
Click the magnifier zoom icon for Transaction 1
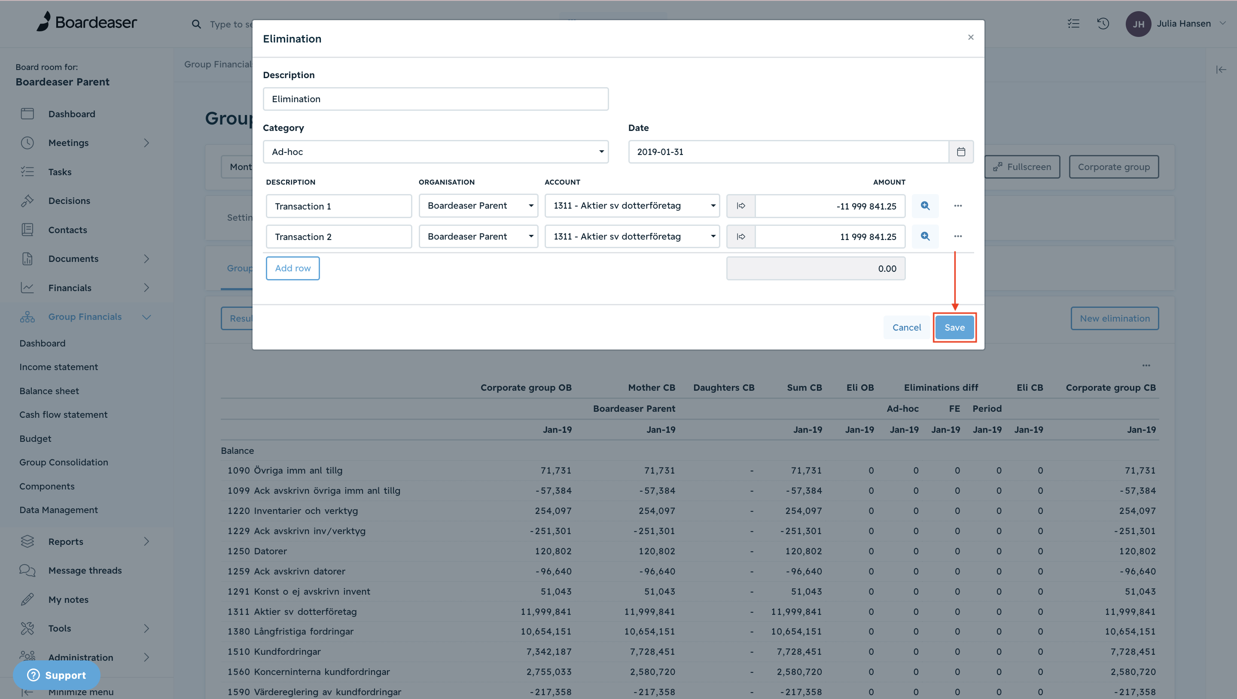925,206
